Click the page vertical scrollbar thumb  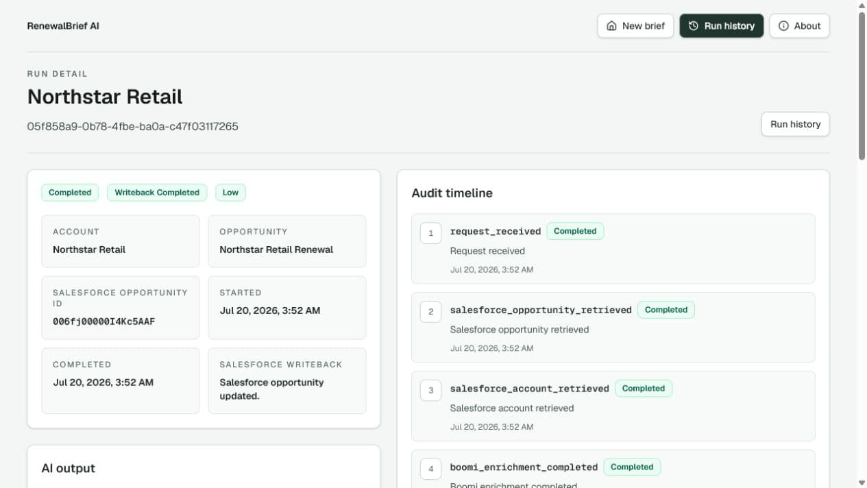[862, 86]
